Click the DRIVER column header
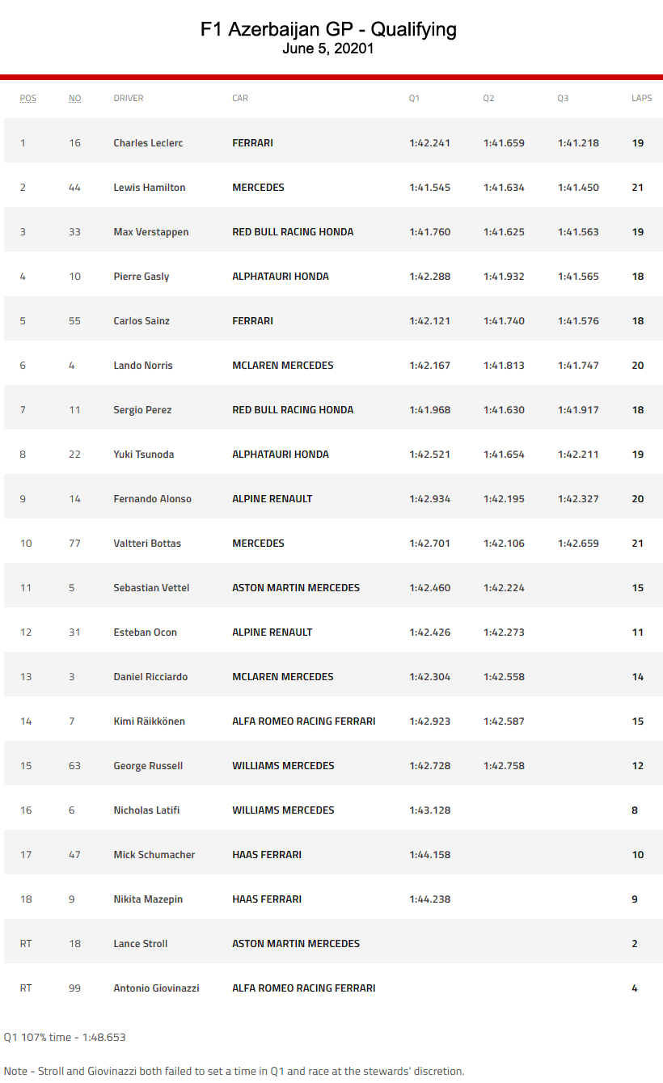The width and height of the screenshot is (663, 1083). [129, 99]
